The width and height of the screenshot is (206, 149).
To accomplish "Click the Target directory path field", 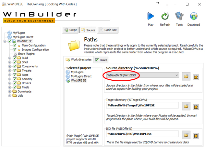I will [x=142, y=105].
